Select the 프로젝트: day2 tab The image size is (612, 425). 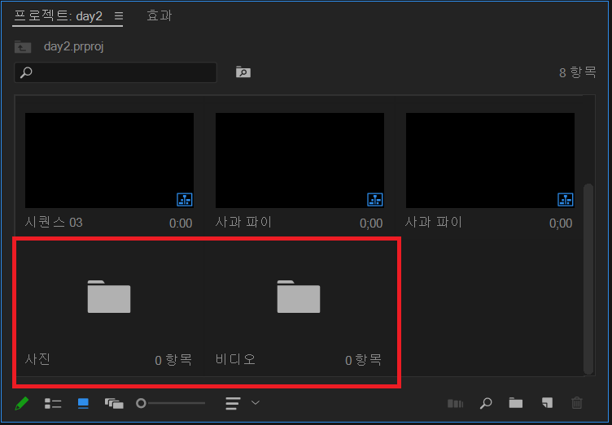click(x=58, y=16)
